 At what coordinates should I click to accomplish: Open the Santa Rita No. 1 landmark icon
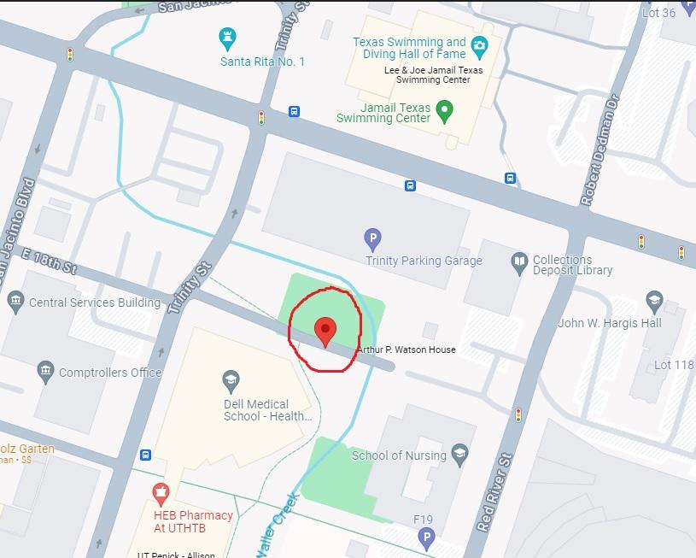coord(227,39)
